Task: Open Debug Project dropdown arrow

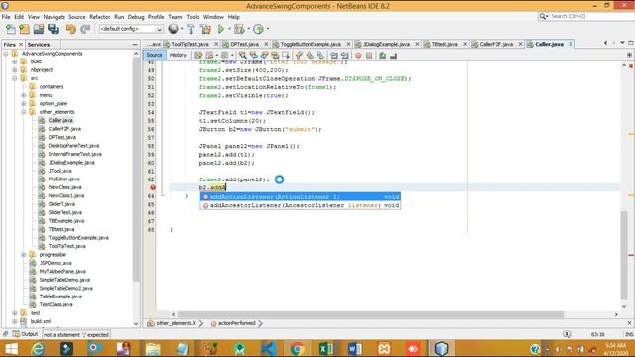Action: pos(248,29)
